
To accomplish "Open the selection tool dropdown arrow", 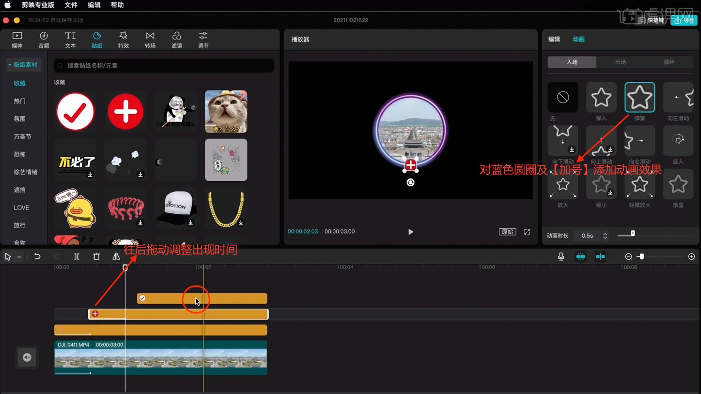I will (19, 257).
